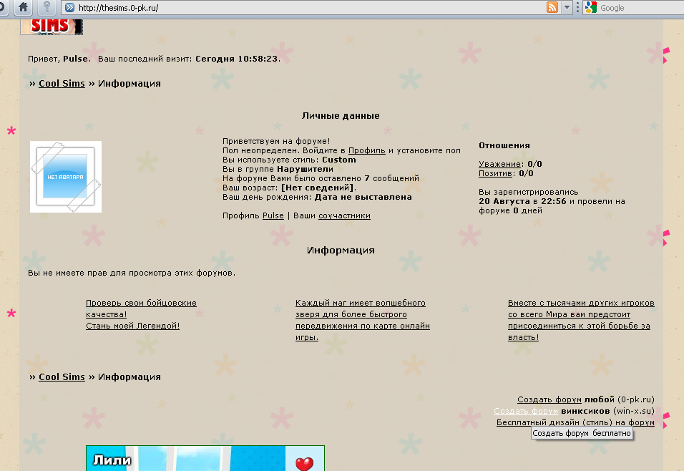This screenshot has width=684, height=471.
Task: Click the "Нет аватара" avatar placeholder
Action: tap(65, 177)
